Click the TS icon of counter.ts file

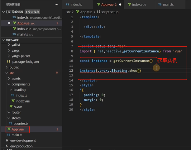click(11, 123)
